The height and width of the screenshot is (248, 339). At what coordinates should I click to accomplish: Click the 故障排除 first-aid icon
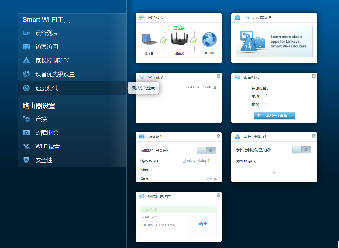26,133
